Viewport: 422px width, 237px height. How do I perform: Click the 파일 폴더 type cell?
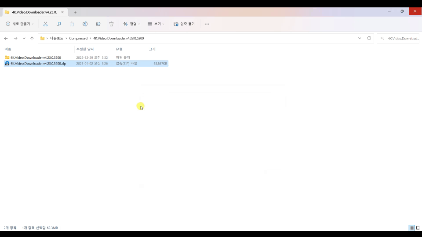[x=123, y=57]
